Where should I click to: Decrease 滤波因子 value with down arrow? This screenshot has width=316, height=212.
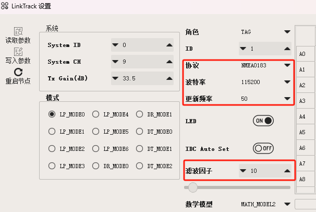243,171
